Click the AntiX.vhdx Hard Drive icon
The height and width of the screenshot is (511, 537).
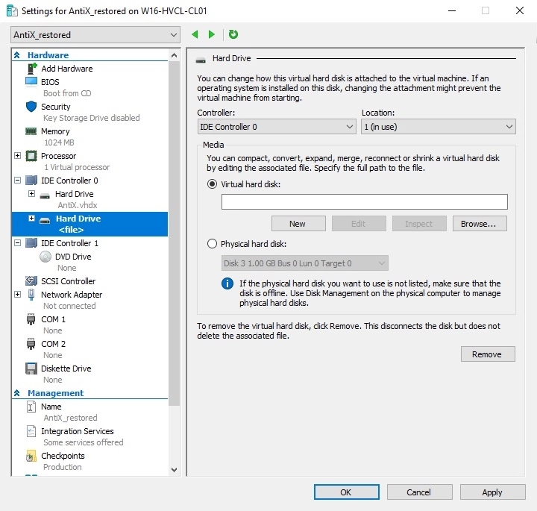click(x=45, y=196)
